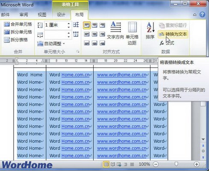Click the row height icon beside 1 厘米
The image size is (209, 171).
tap(40, 25)
